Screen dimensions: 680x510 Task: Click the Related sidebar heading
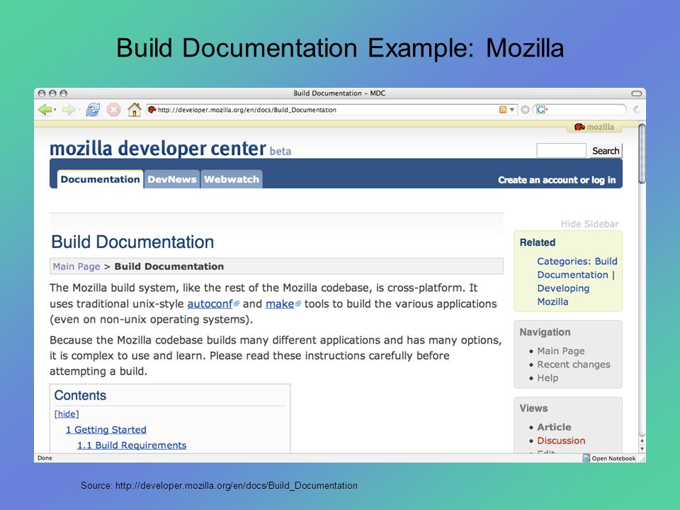click(x=538, y=242)
